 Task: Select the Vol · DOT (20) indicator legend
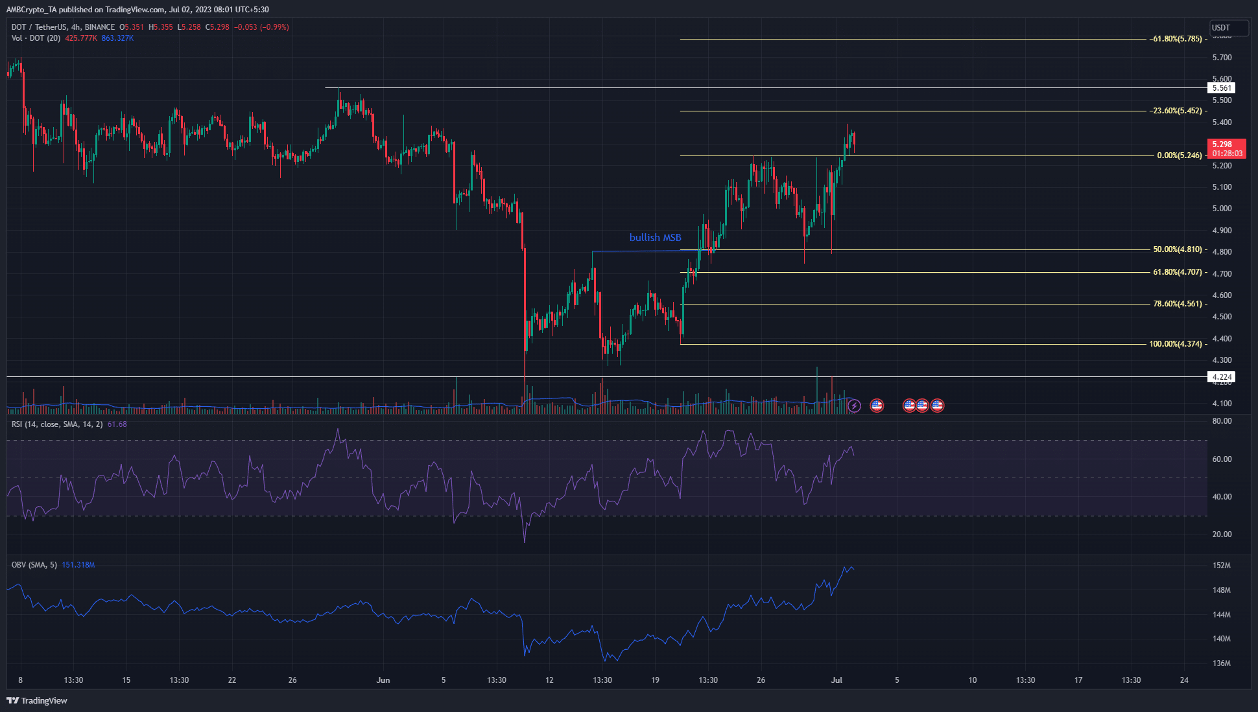point(36,38)
